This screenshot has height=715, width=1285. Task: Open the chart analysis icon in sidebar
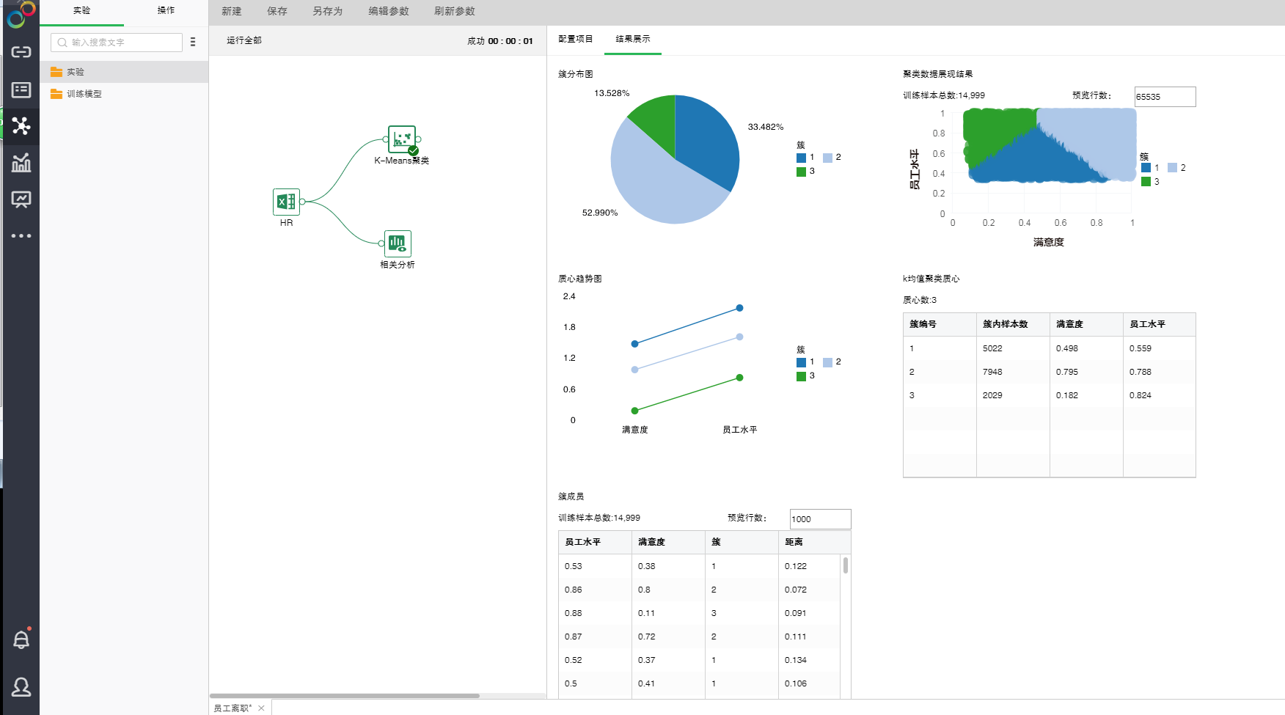click(21, 163)
